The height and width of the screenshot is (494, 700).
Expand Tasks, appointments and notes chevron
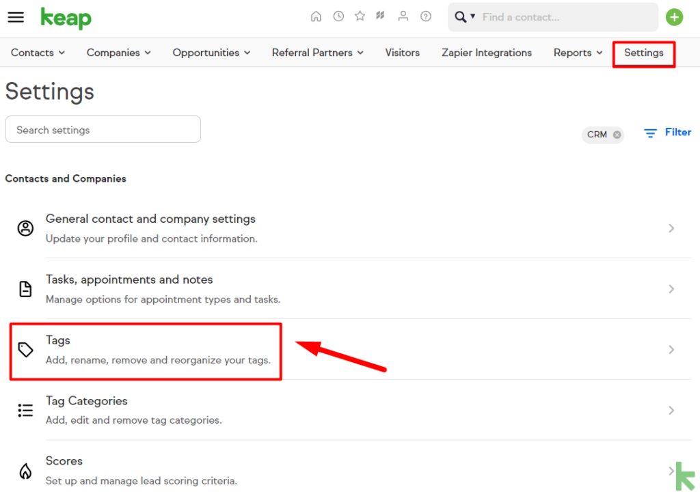point(671,289)
